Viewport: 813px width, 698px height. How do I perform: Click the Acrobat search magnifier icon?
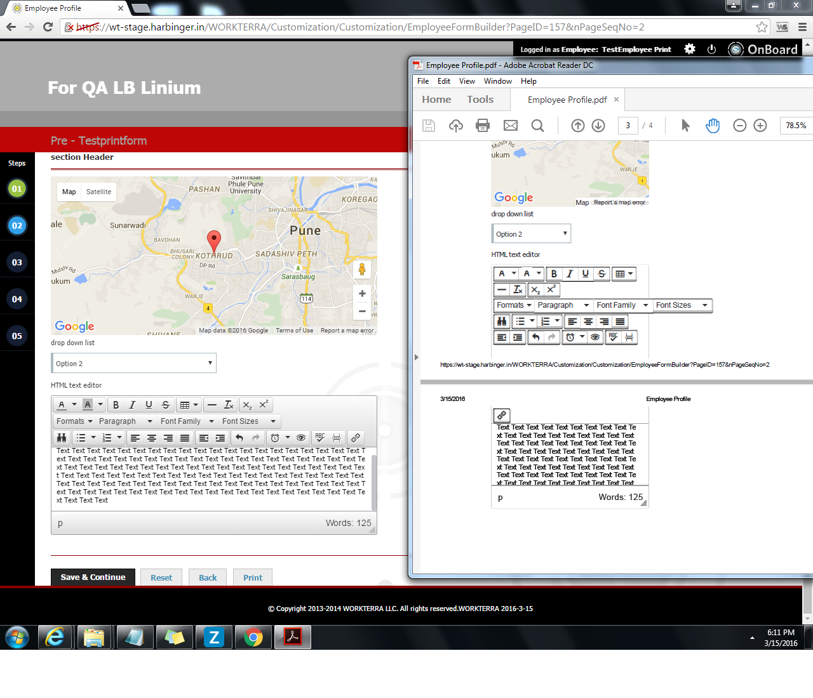537,126
